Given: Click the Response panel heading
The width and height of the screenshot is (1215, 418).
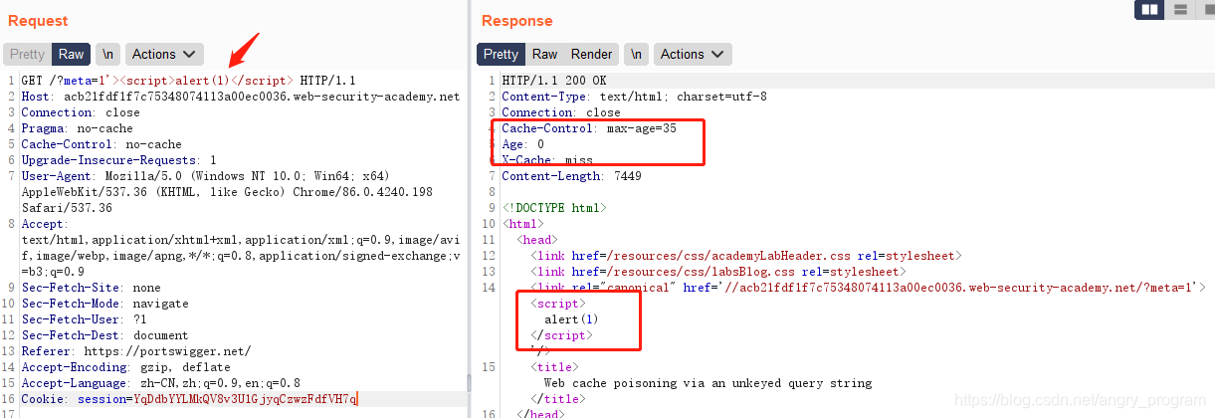Looking at the screenshot, I should click(516, 21).
